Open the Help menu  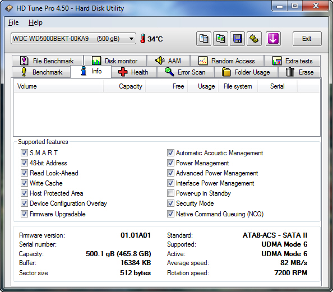click(35, 22)
